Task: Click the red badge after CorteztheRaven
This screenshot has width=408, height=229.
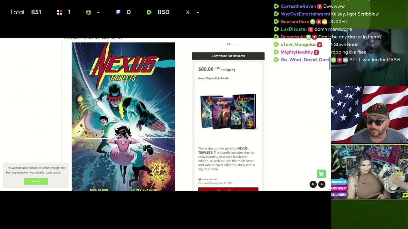Action: 319,6
